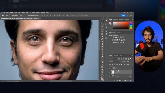Select the Move tool in the toolbar
This screenshot has height=93, width=165.
click(x=102, y=21)
